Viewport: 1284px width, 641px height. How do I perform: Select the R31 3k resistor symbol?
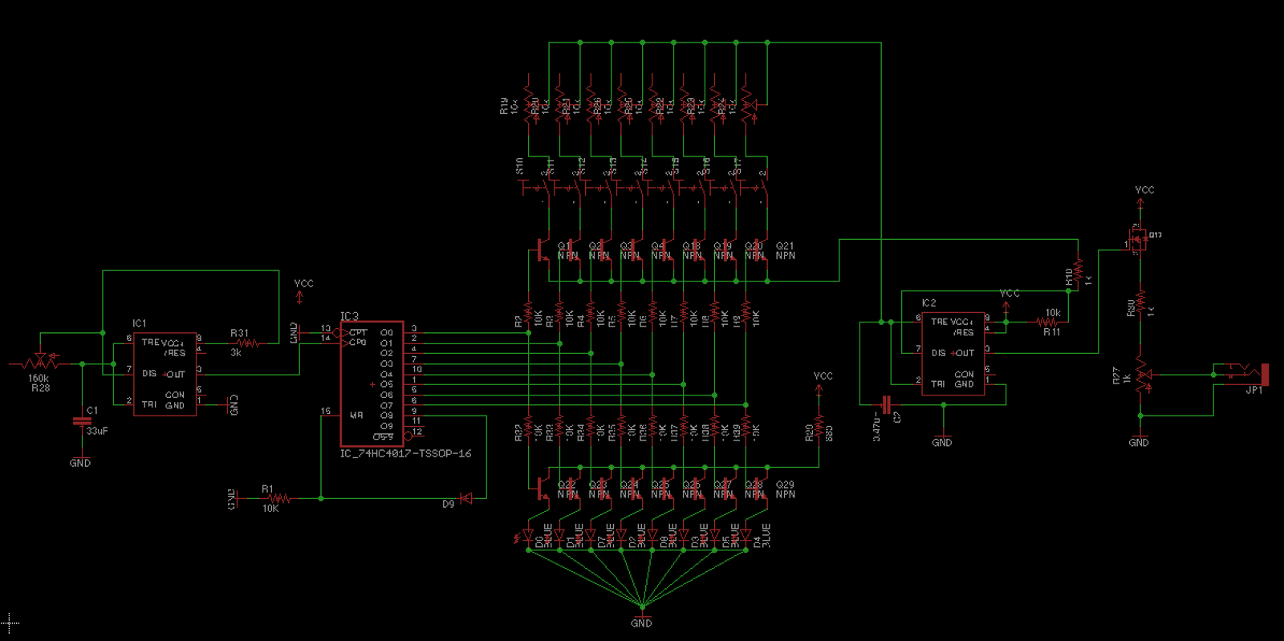[247, 343]
